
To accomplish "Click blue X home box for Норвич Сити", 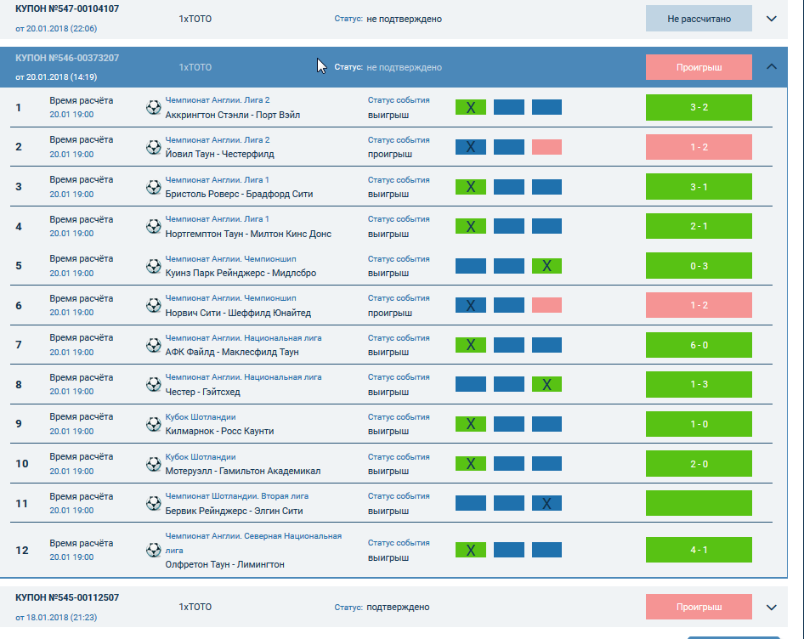I will [x=471, y=305].
